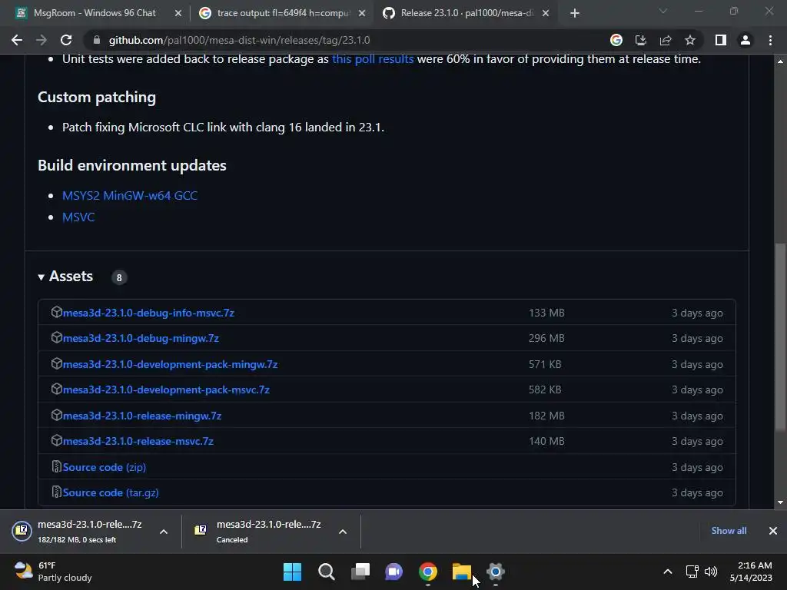View the site info lock icon
Viewport: 787px width, 590px height.
pyautogui.click(x=97, y=40)
